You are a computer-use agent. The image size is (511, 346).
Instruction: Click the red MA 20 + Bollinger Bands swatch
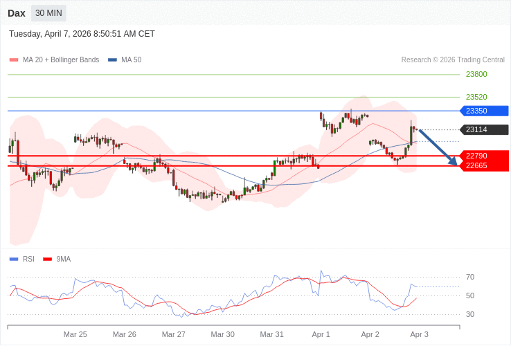pyautogui.click(x=14, y=60)
